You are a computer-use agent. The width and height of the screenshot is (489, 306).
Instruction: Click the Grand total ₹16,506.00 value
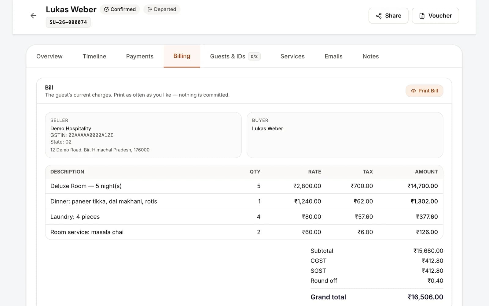click(425, 297)
